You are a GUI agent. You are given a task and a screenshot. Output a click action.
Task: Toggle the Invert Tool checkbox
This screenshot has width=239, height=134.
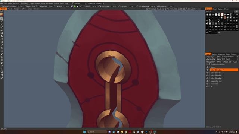point(26,6)
